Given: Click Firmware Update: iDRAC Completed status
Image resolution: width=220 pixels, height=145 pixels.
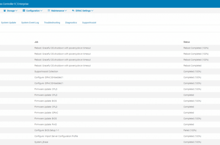Looking at the screenshot, I should (x=189, y=113).
